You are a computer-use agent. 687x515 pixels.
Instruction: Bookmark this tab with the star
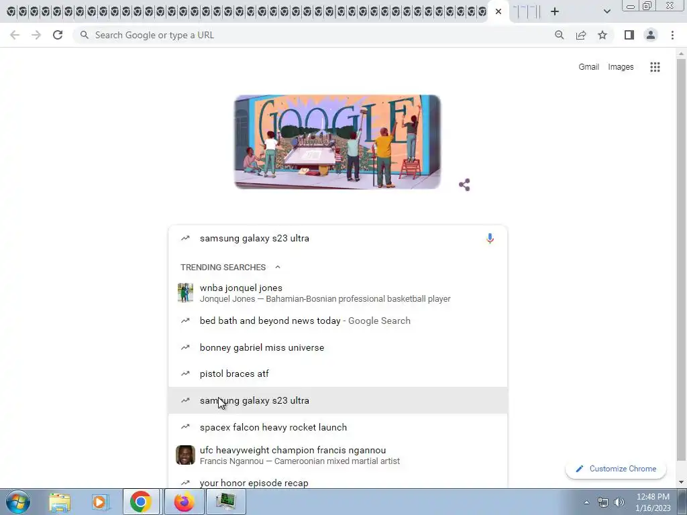tap(602, 35)
